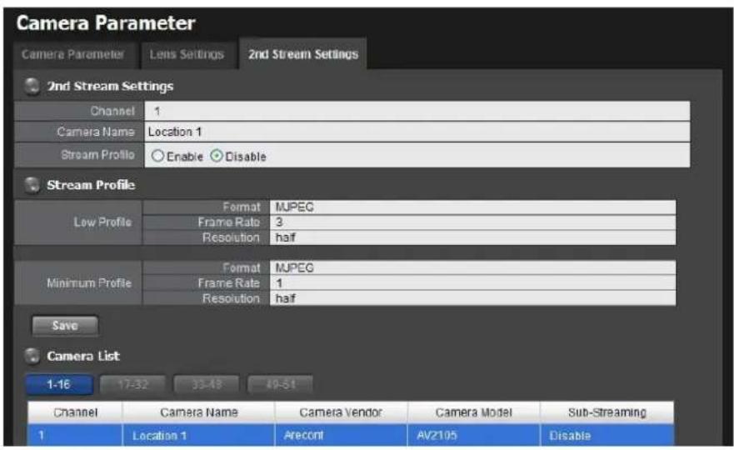Click the Camera Model column header
734x450 pixels.
point(474,412)
